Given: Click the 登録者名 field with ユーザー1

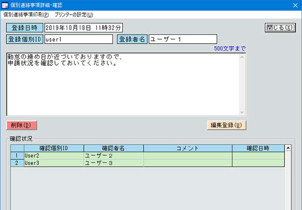Looking at the screenshot, I should 183,39.
